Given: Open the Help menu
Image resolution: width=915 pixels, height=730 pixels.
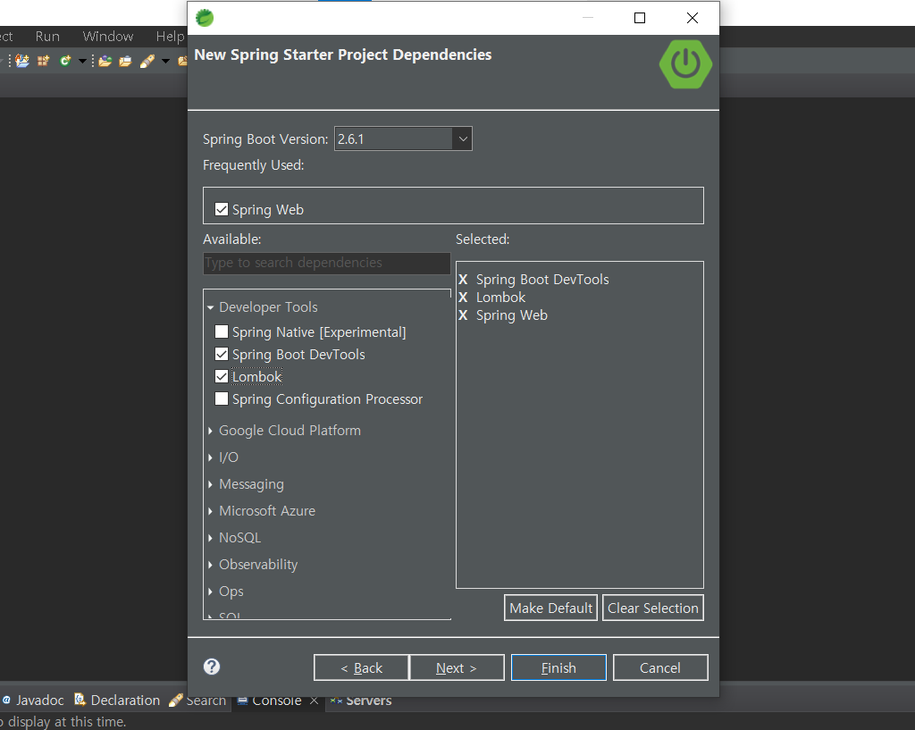Looking at the screenshot, I should [x=170, y=36].
